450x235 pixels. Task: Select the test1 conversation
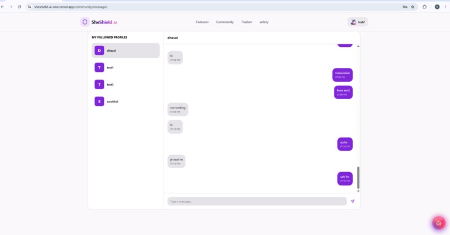pos(126,67)
